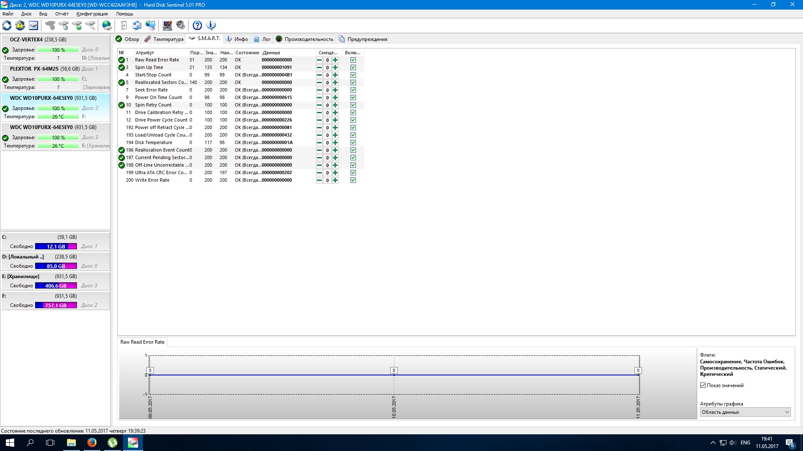Open the Конфигурация menu
Image resolution: width=803 pixels, height=451 pixels.
(x=92, y=14)
